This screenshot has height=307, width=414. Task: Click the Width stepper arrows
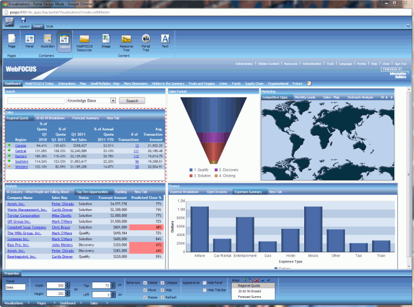[67, 285]
